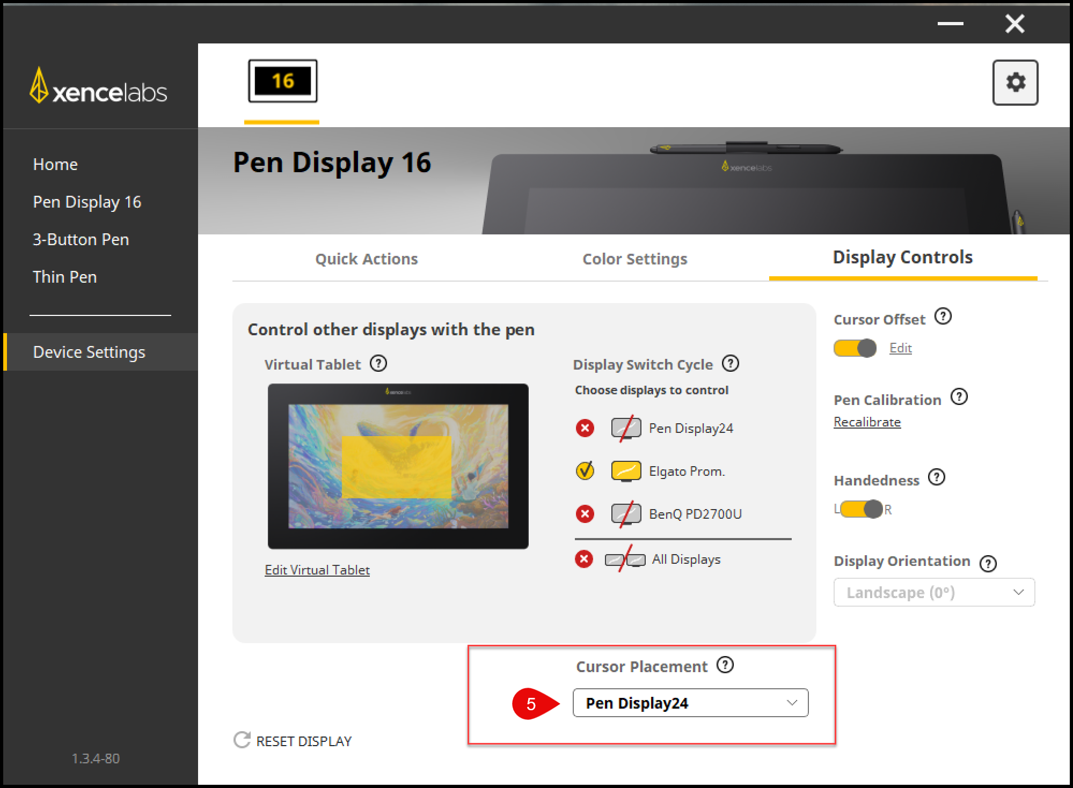
Task: Select the Pen Display 16 device icon
Action: click(x=282, y=81)
